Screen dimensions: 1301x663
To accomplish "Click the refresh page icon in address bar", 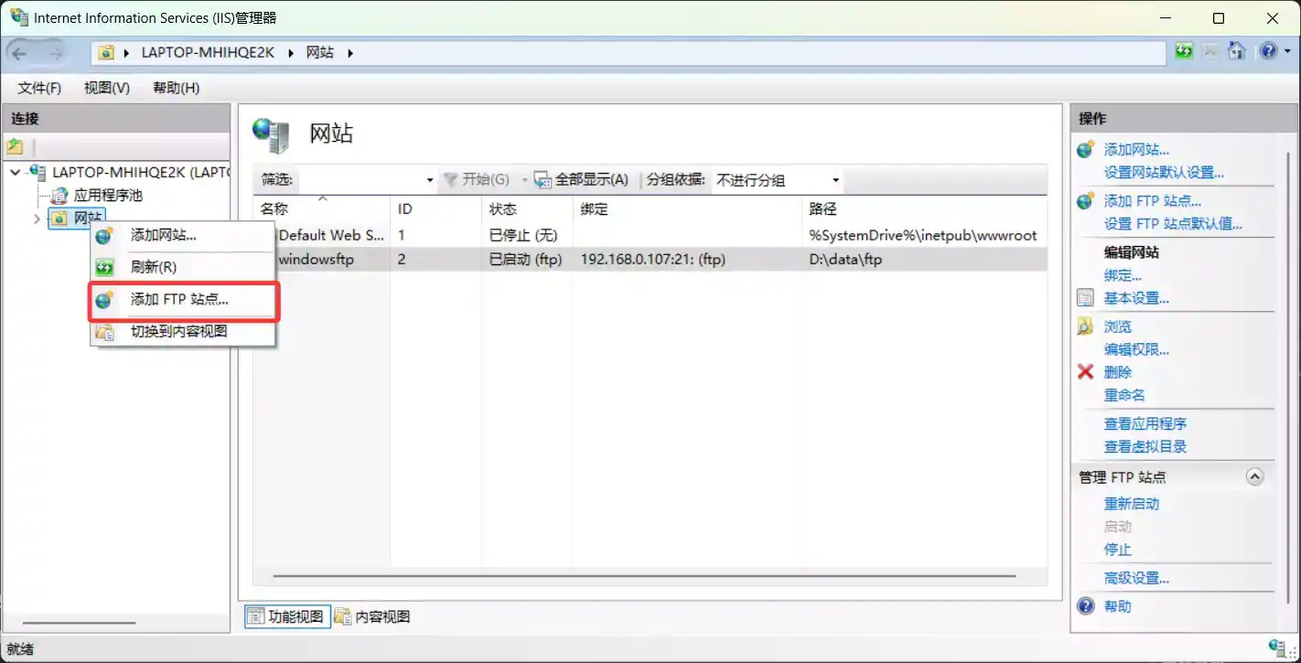I will click(x=1185, y=51).
